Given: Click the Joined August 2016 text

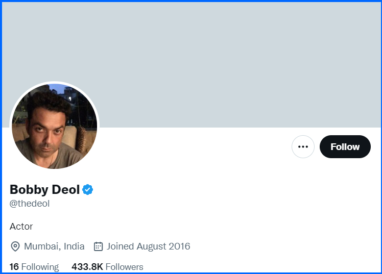Looking at the screenshot, I should point(148,246).
